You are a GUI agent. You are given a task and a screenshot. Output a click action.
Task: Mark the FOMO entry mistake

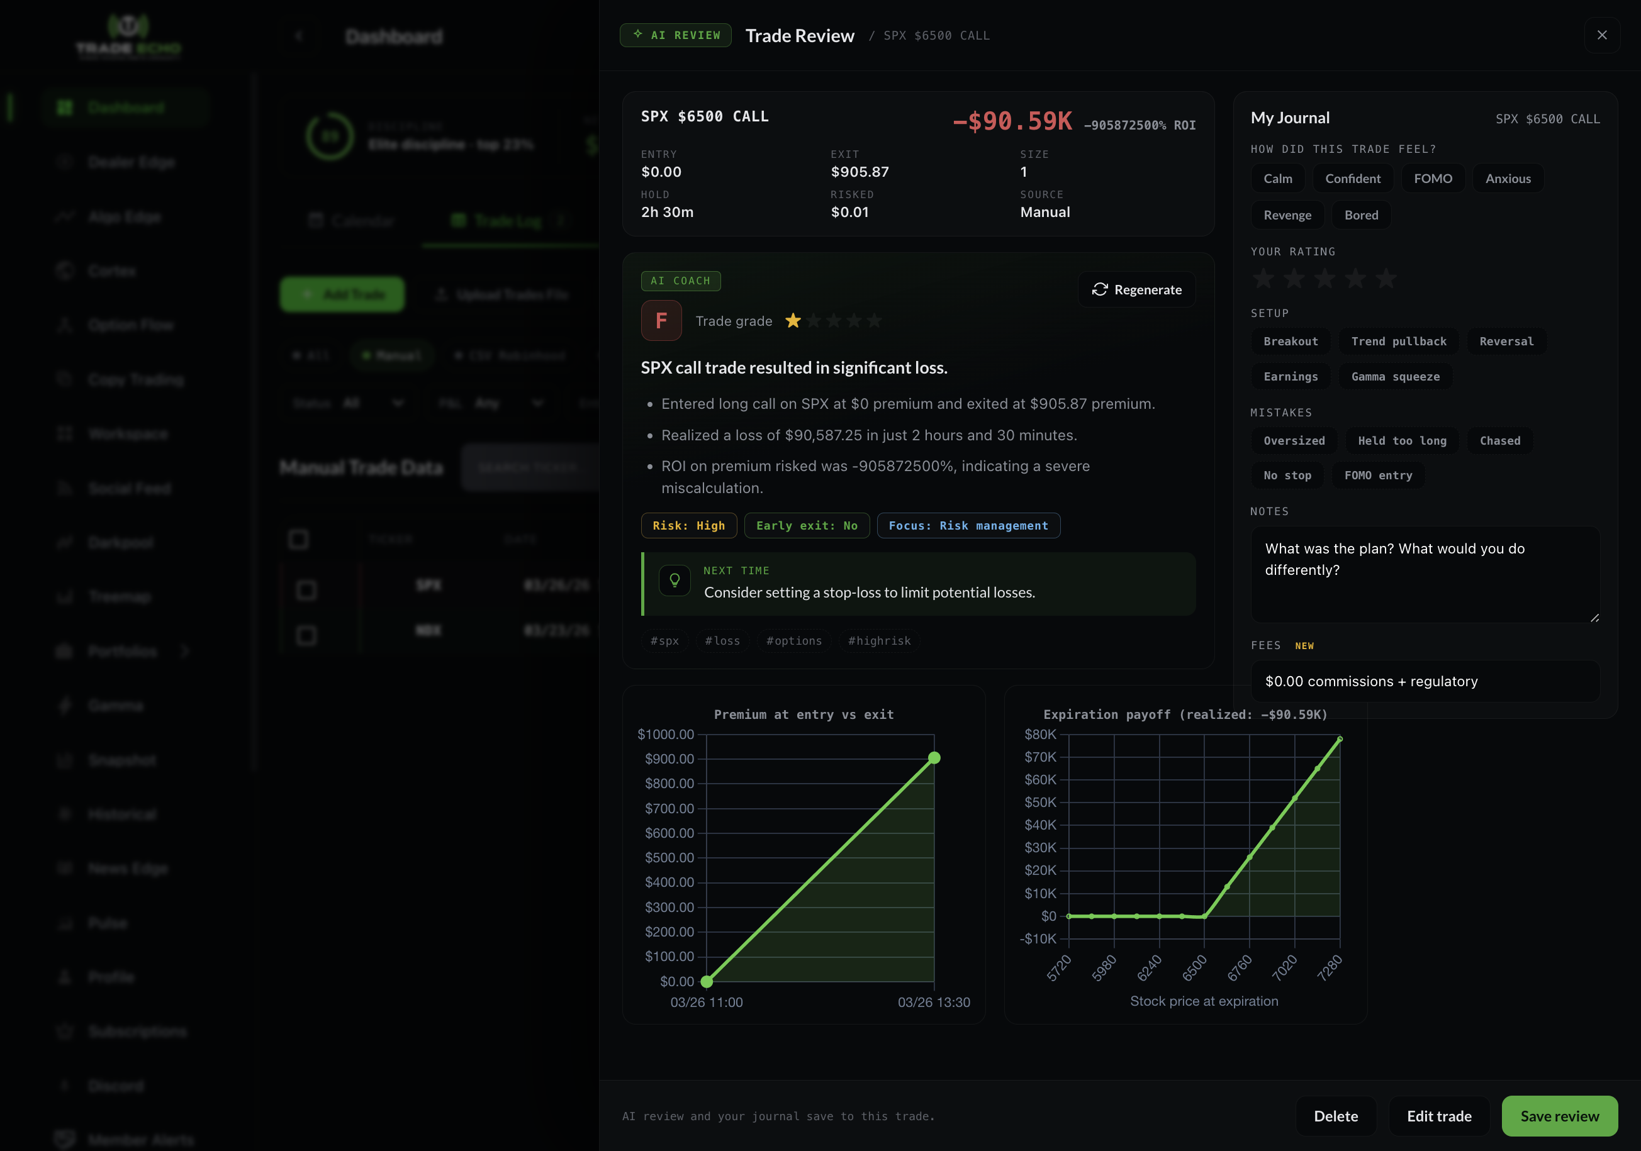click(1378, 475)
